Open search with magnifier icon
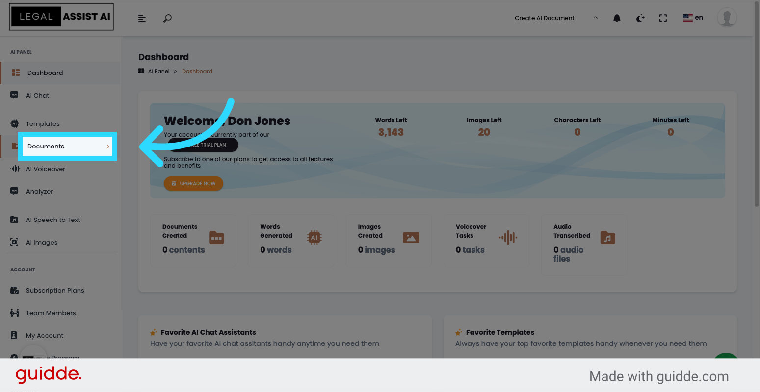This screenshot has width=760, height=392. pos(167,18)
